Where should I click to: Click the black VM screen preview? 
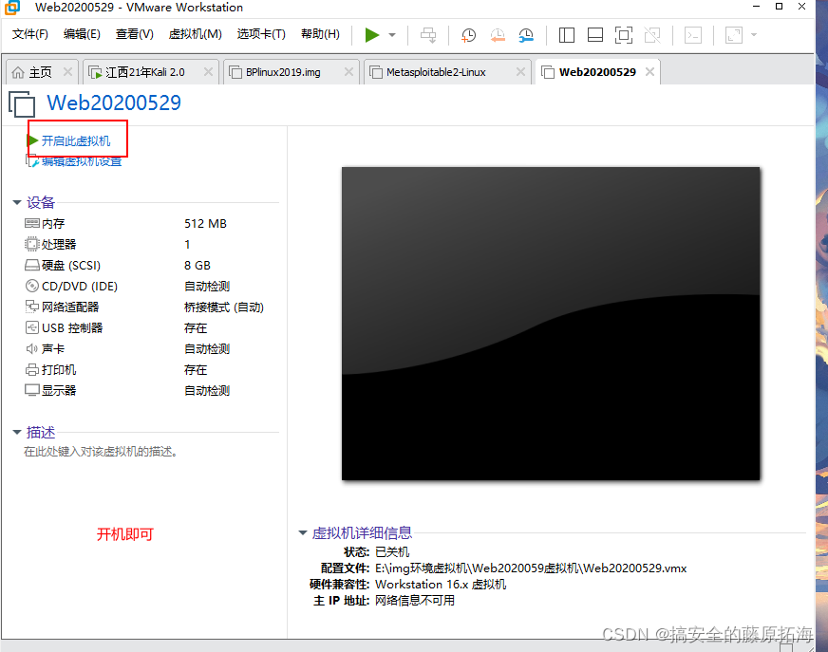click(551, 324)
